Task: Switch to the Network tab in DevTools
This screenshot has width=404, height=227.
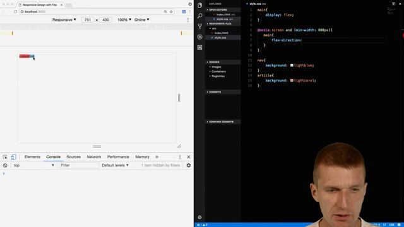Action: pyautogui.click(x=94, y=157)
